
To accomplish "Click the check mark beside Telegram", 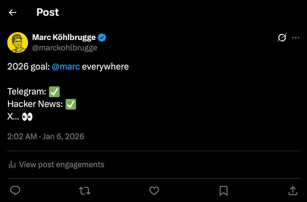I will (54, 92).
